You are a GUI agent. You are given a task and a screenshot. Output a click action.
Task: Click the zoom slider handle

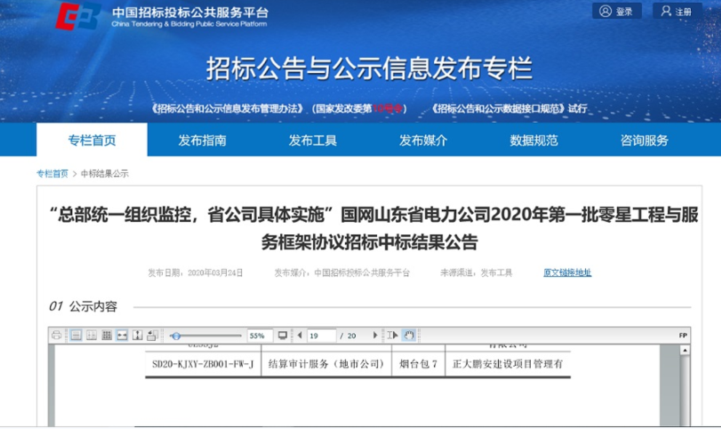click(176, 336)
